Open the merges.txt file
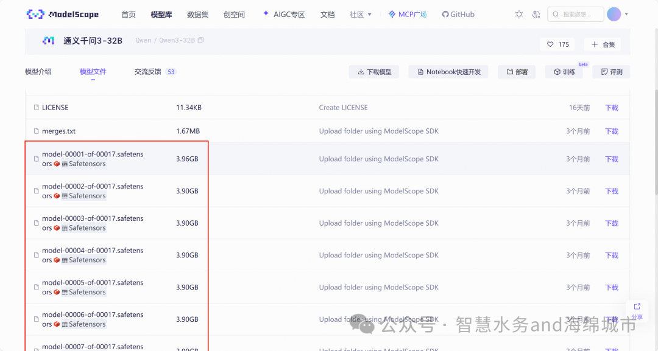Viewport: 658px width, 351px height. click(58, 131)
